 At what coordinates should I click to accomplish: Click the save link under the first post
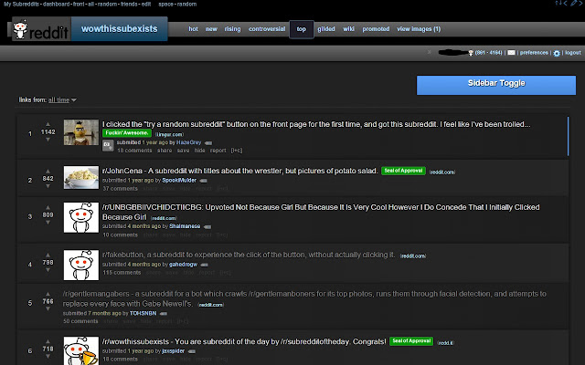coord(183,151)
